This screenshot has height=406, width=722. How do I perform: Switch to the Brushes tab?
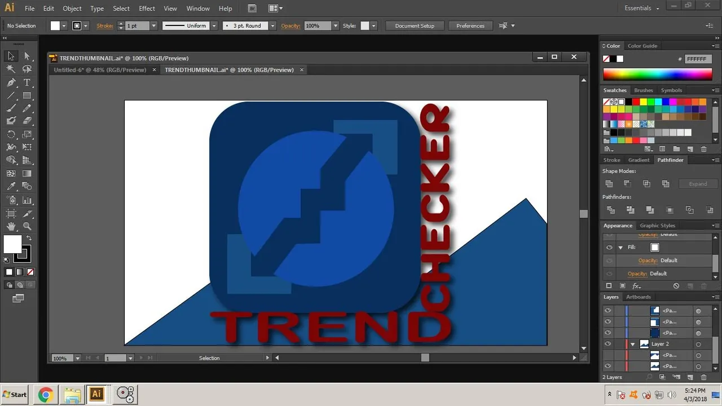tap(643, 90)
